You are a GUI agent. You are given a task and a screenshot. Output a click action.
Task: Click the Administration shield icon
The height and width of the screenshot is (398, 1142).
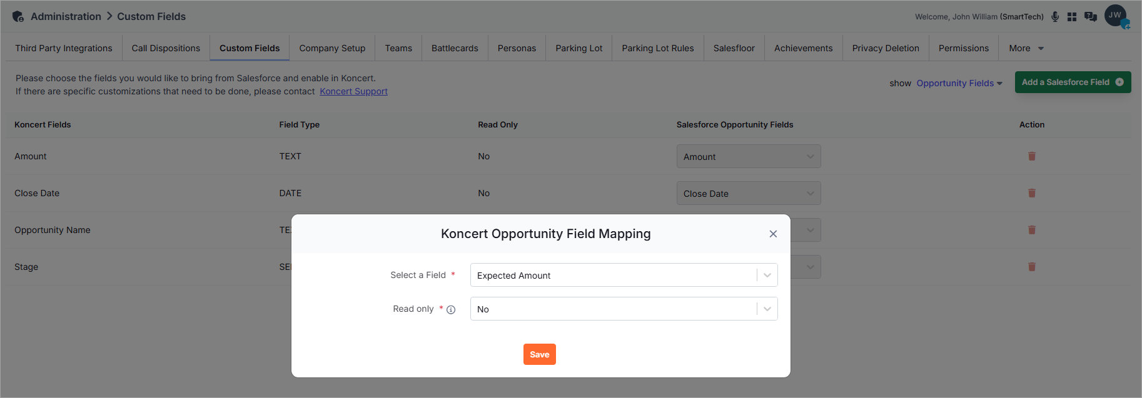(18, 16)
